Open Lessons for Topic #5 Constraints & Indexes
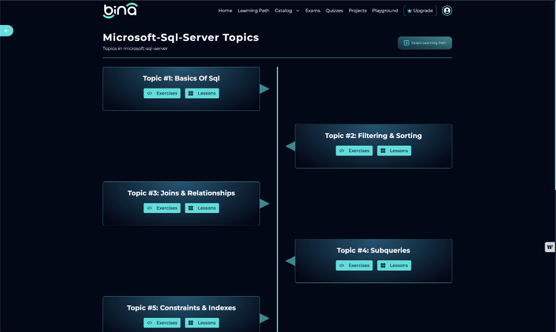This screenshot has height=332, width=556. click(202, 323)
